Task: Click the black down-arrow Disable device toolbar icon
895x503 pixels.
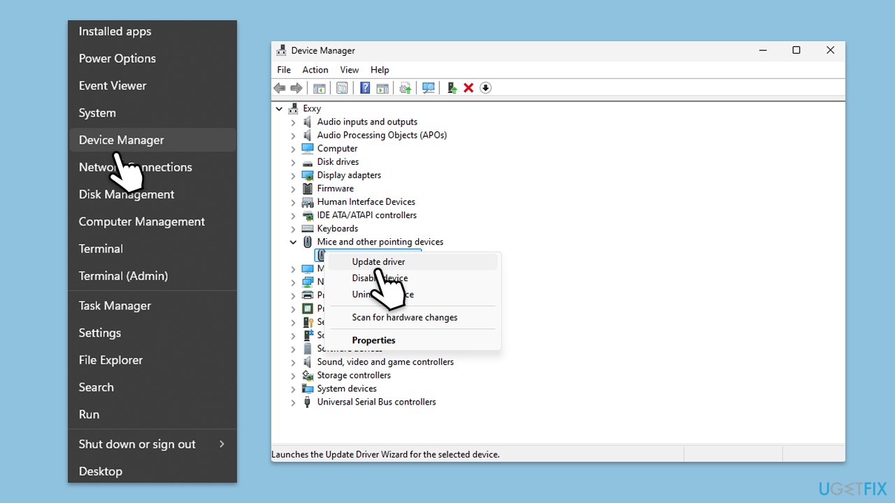Action: click(485, 88)
